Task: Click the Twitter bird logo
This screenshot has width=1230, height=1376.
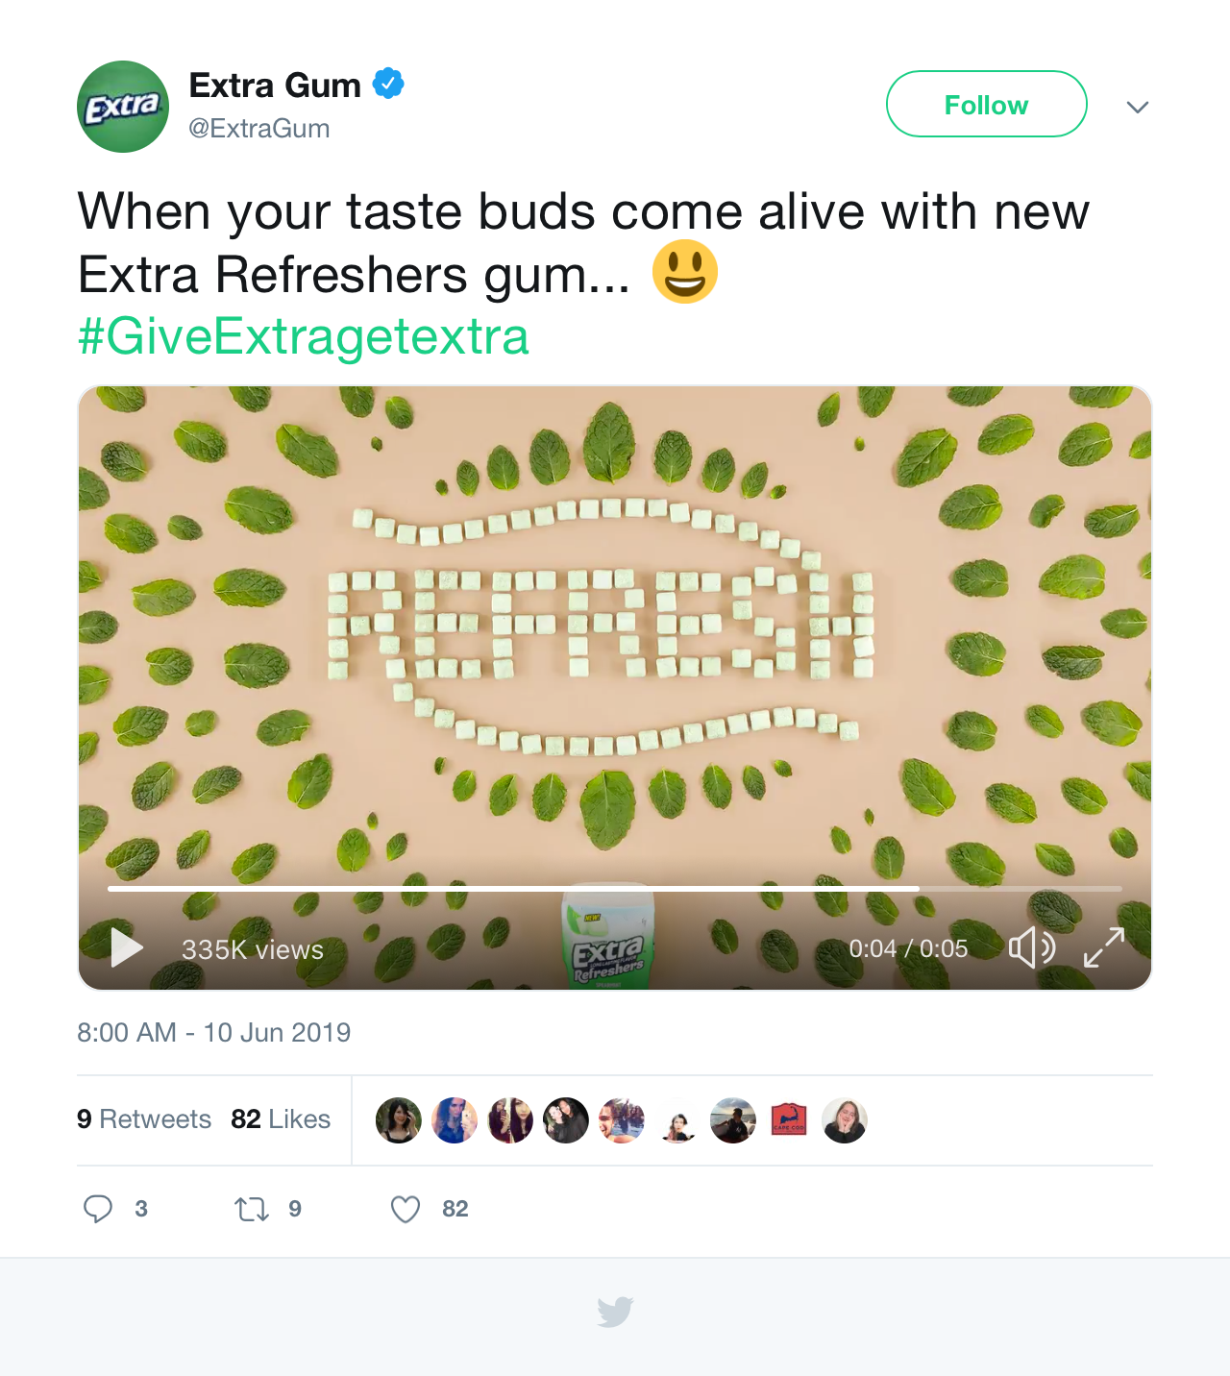Action: pos(615,1312)
